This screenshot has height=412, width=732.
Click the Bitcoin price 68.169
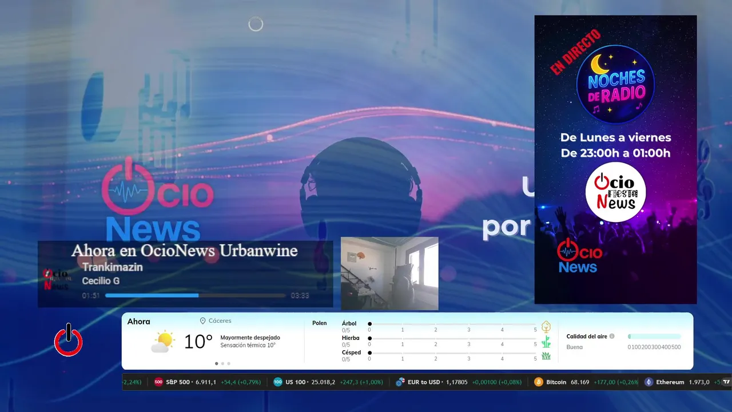(580, 382)
